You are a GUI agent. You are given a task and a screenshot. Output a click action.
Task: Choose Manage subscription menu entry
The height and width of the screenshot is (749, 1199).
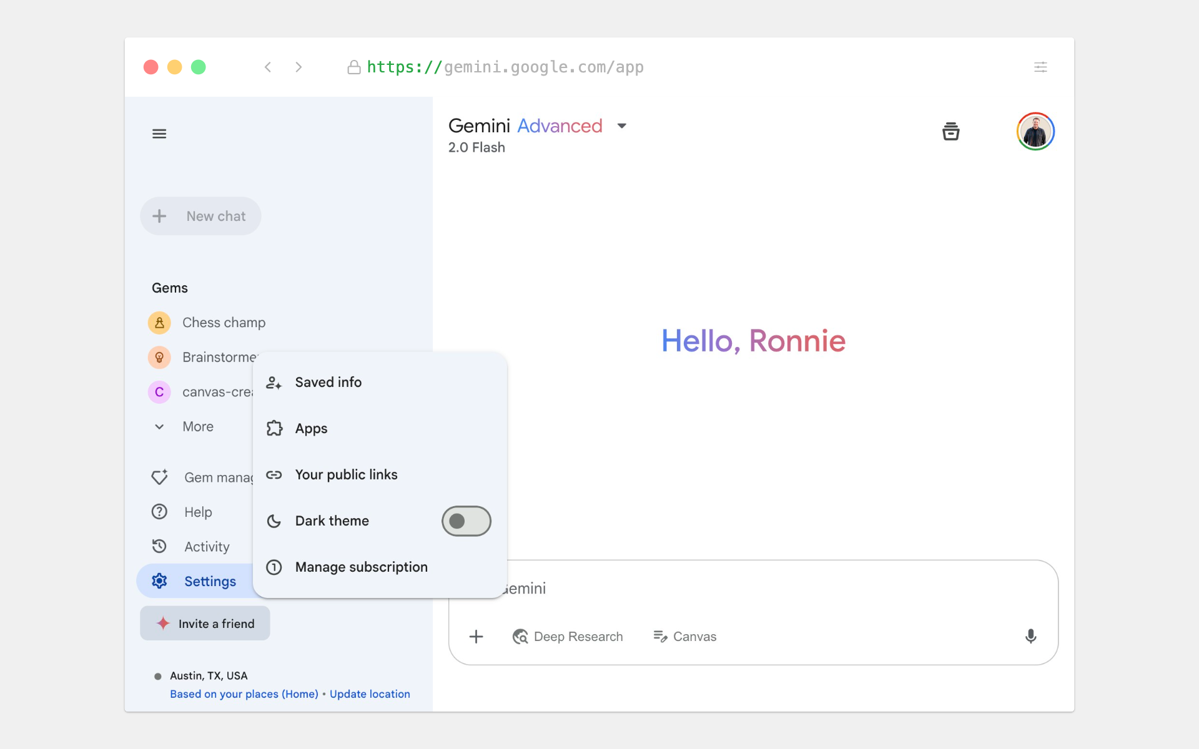click(x=361, y=567)
